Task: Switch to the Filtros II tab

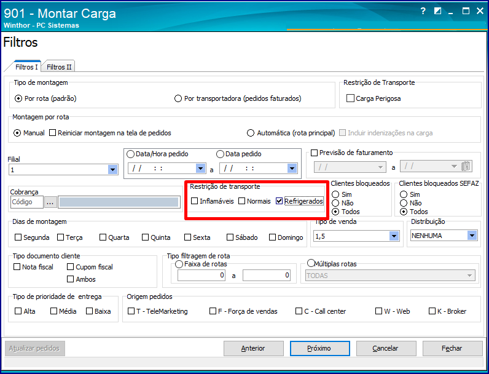Action: tap(59, 67)
